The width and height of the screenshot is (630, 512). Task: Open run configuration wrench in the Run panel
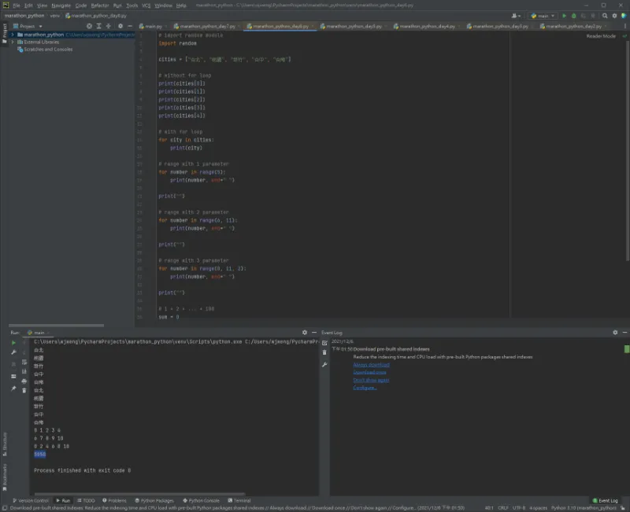pos(13,352)
